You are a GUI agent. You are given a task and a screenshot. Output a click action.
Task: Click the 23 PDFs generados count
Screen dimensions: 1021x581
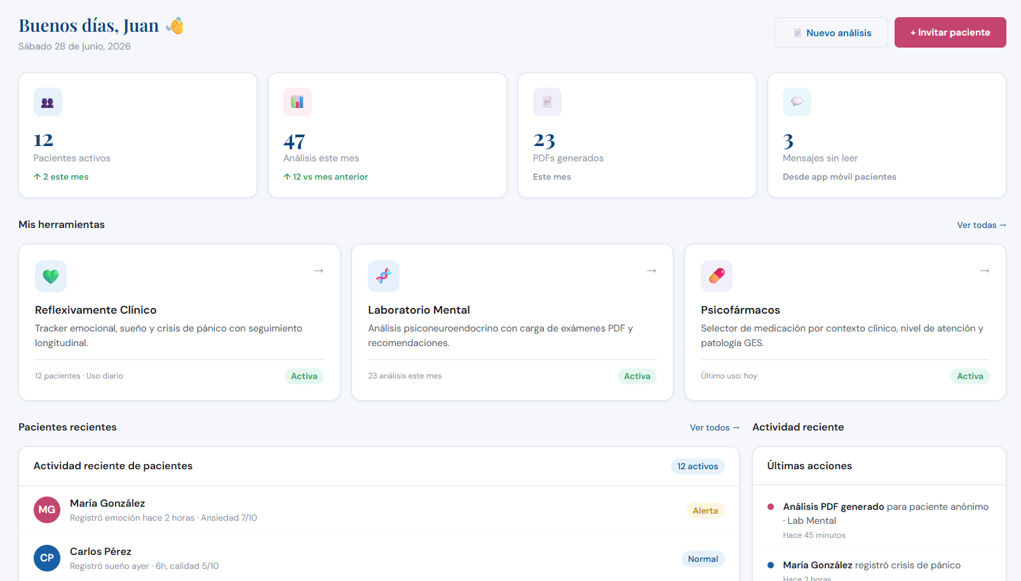(544, 140)
